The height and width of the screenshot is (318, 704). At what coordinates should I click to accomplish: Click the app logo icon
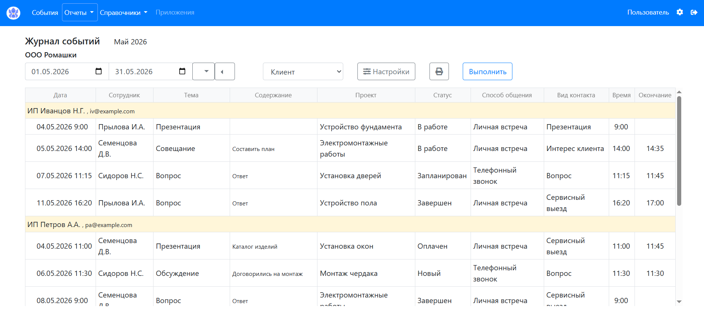tap(13, 13)
